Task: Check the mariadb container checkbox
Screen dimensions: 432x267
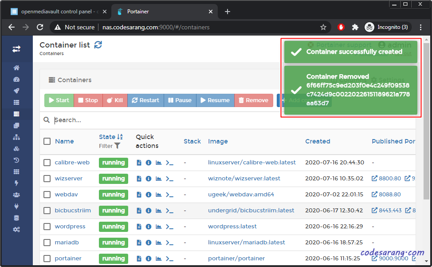Action: (x=47, y=243)
